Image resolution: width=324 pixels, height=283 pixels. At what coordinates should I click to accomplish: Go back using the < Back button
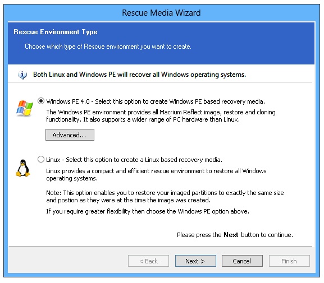148,261
